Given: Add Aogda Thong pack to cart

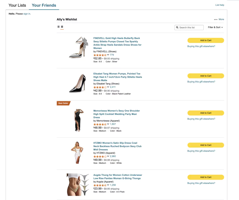Looking at the screenshot, I should tap(205, 177).
